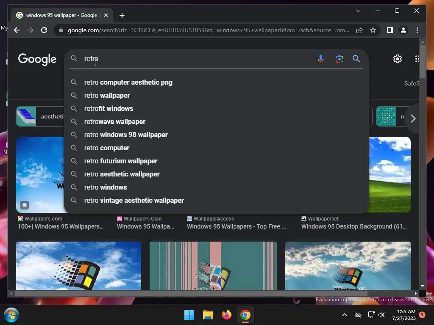Click the aesthetic filter chip
This screenshot has width=434, height=325.
point(40,116)
